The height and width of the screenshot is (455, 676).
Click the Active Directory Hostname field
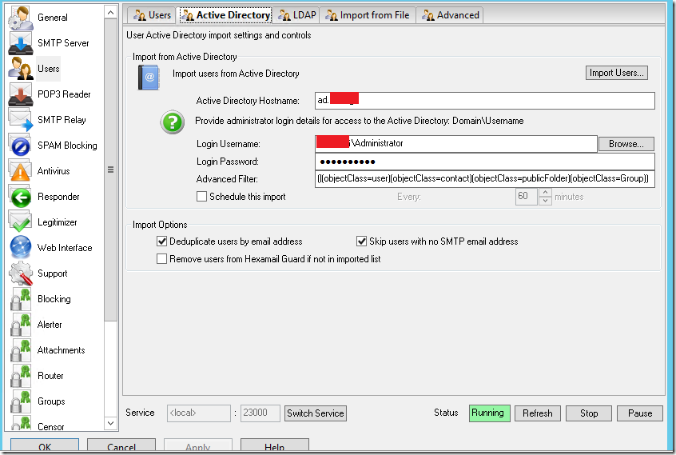[x=485, y=101]
